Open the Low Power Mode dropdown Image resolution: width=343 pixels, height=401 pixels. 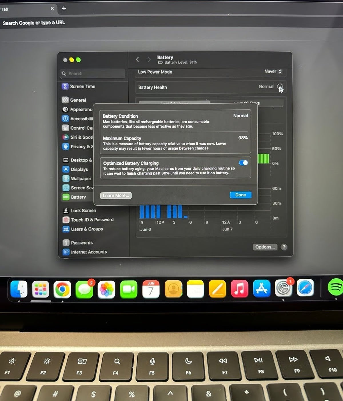tap(272, 72)
